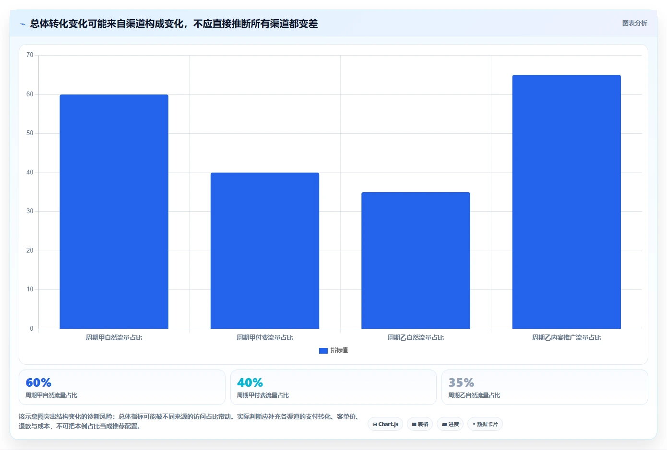Image resolution: width=667 pixels, height=450 pixels.
Task: Select the 进度 tag chip
Action: (x=450, y=424)
